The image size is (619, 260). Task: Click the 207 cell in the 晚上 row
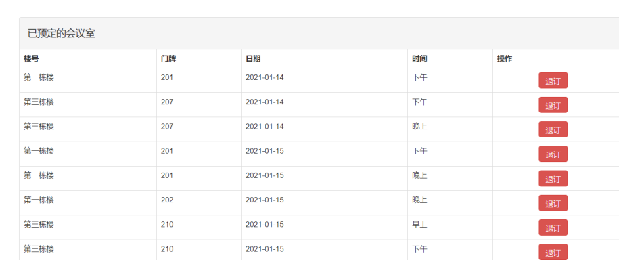[167, 127]
